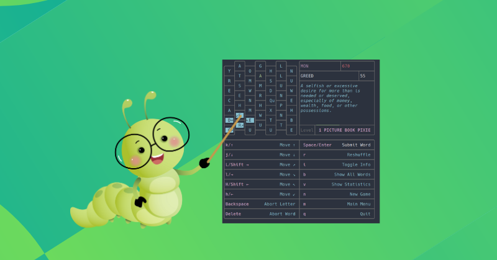
Task: Click the last word GREED
Action: tap(307, 76)
